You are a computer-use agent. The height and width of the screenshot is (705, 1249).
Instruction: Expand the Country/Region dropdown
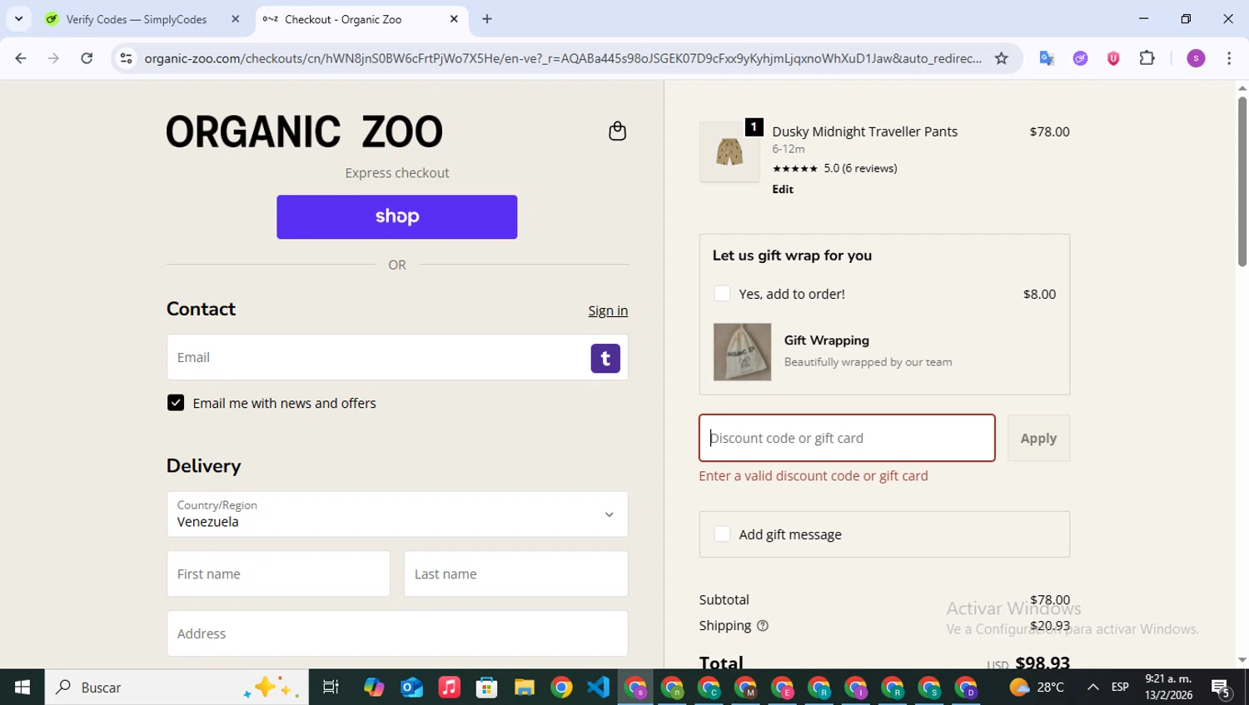(x=397, y=514)
